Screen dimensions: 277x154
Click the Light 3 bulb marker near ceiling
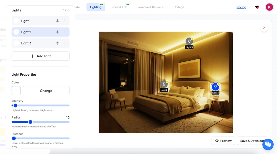189,41
